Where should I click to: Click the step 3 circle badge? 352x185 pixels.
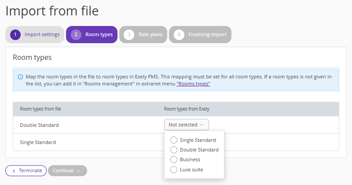(x=129, y=35)
